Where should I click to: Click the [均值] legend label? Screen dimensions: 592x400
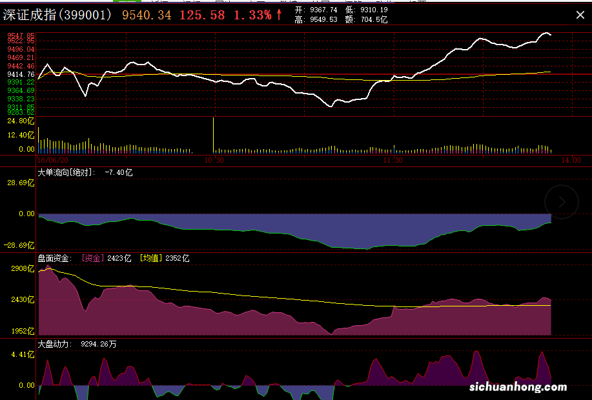point(151,258)
